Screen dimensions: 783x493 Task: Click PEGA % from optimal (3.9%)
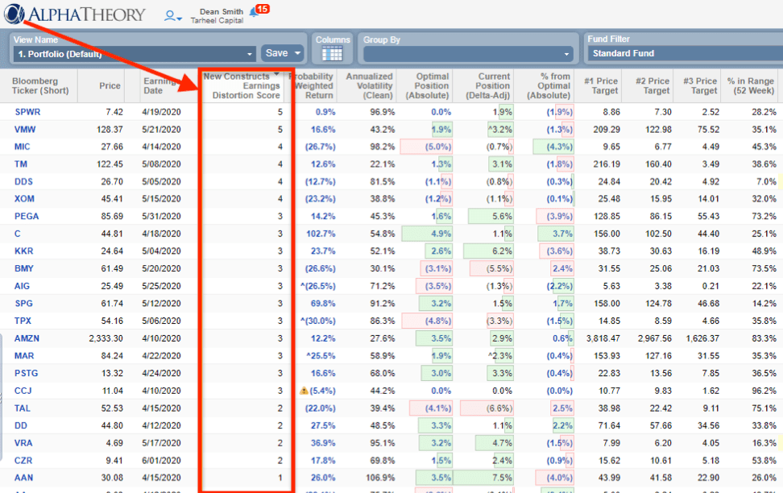[x=559, y=216]
